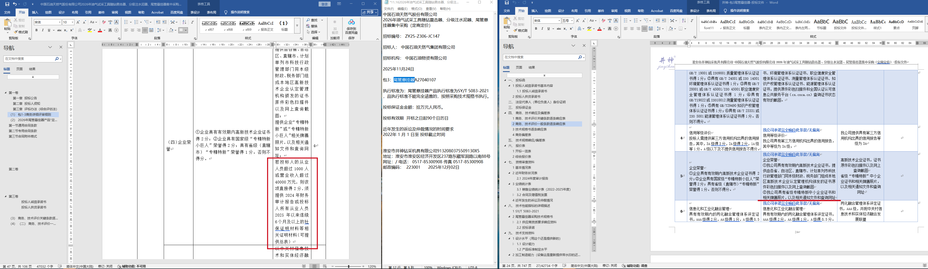The height and width of the screenshot is (269, 928).
Task: Switch to 插入 tab in left Word window
Action: coord(35,12)
